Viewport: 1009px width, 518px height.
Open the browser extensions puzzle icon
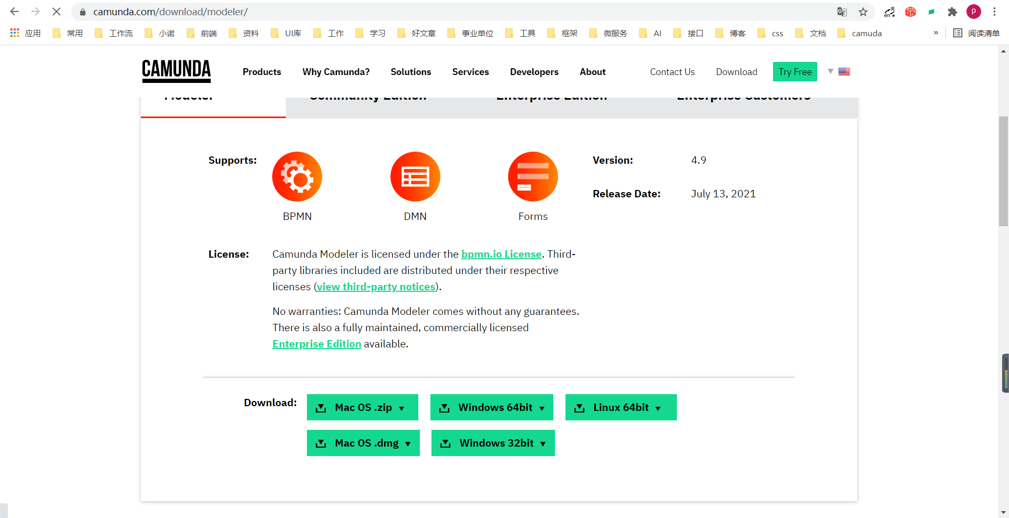(952, 12)
